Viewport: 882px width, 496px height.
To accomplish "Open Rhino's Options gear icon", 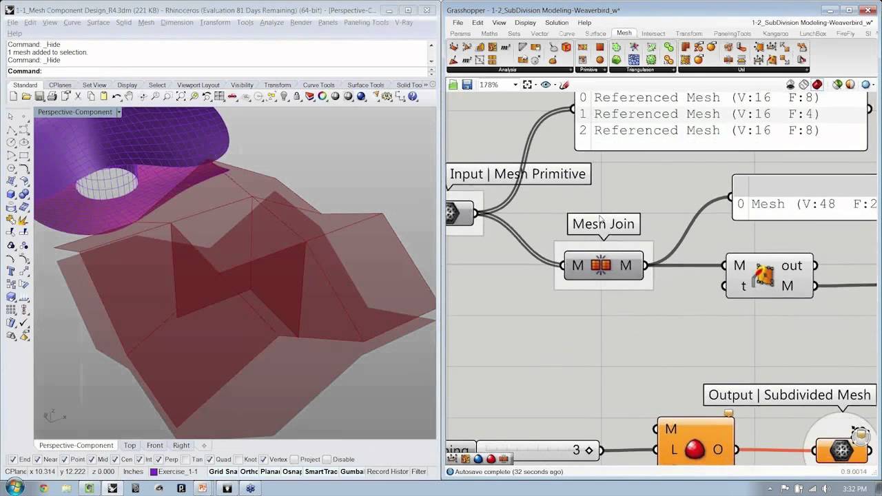I will 387,96.
